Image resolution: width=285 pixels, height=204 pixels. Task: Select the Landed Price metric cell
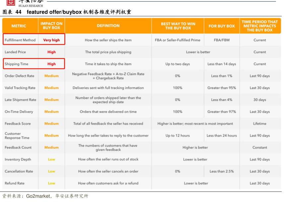click(15, 52)
